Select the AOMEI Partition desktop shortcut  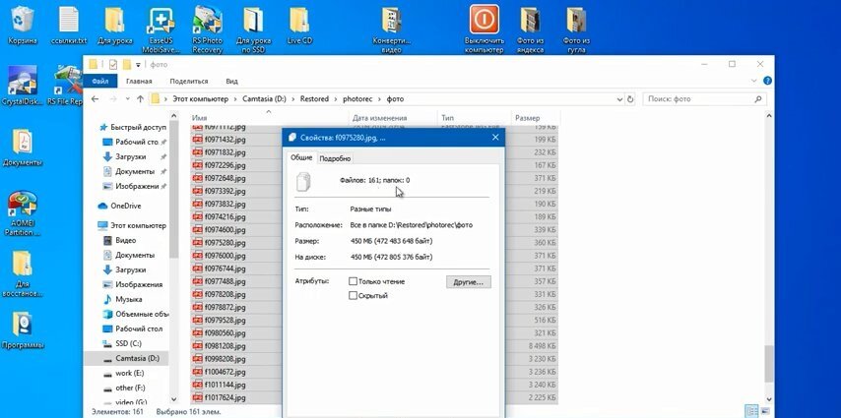coord(23,213)
